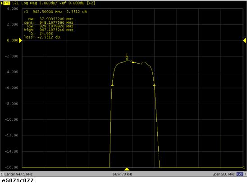Click the 4.000 Y-axis label
This screenshot has width=247, height=184.
point(13,9)
